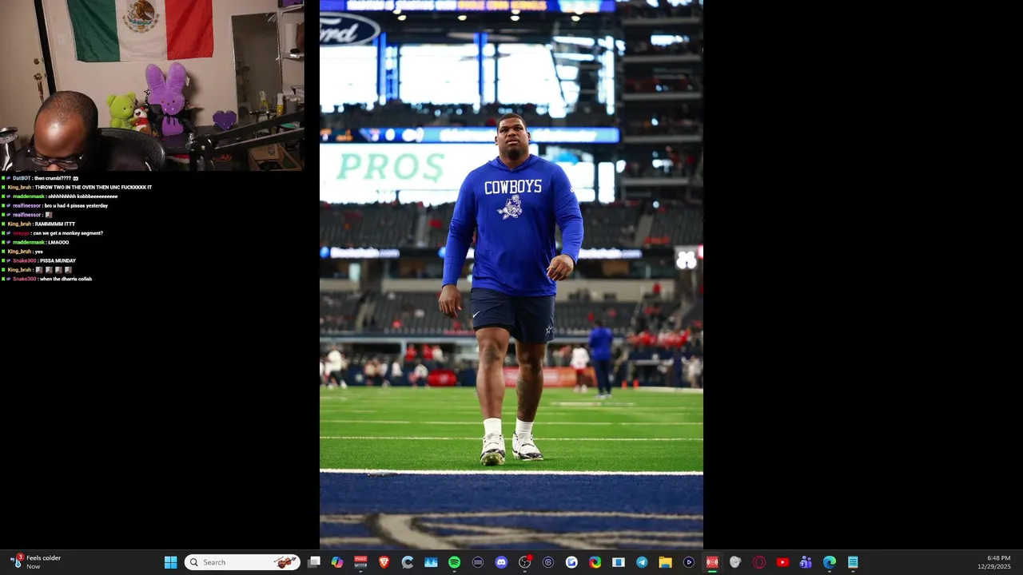Open YouTube from the taskbar

[x=782, y=562]
